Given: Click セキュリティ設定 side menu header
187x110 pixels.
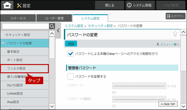Looking at the screenshot, I should tap(25, 35).
